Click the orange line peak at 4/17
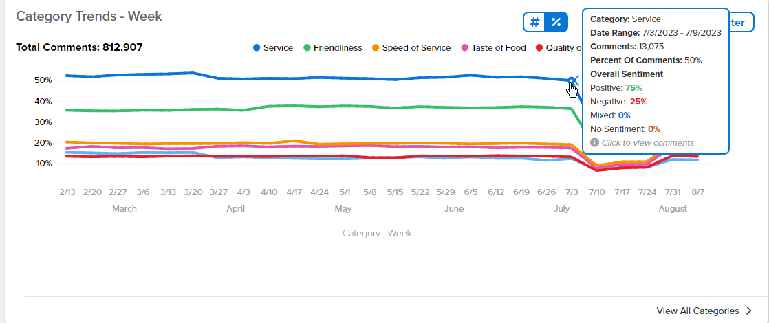Viewport: 769px width, 323px height. click(294, 141)
